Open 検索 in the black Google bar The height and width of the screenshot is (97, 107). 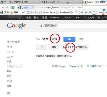(x=29, y=18)
